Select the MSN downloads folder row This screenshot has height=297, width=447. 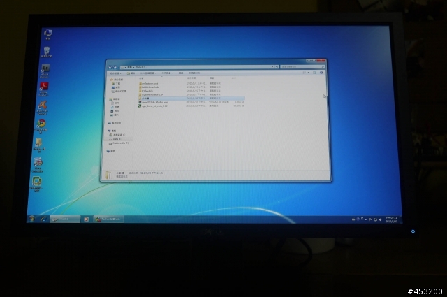(191, 87)
